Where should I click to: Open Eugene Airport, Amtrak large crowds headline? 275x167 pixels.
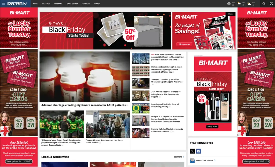tap(104, 141)
